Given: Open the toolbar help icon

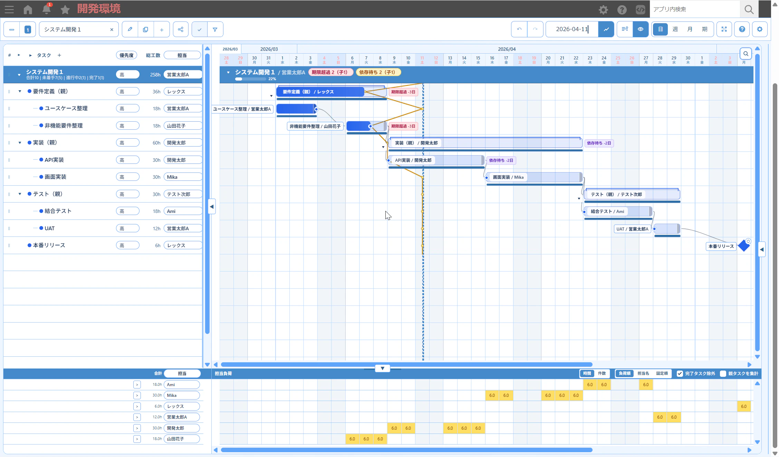Looking at the screenshot, I should click(x=742, y=29).
